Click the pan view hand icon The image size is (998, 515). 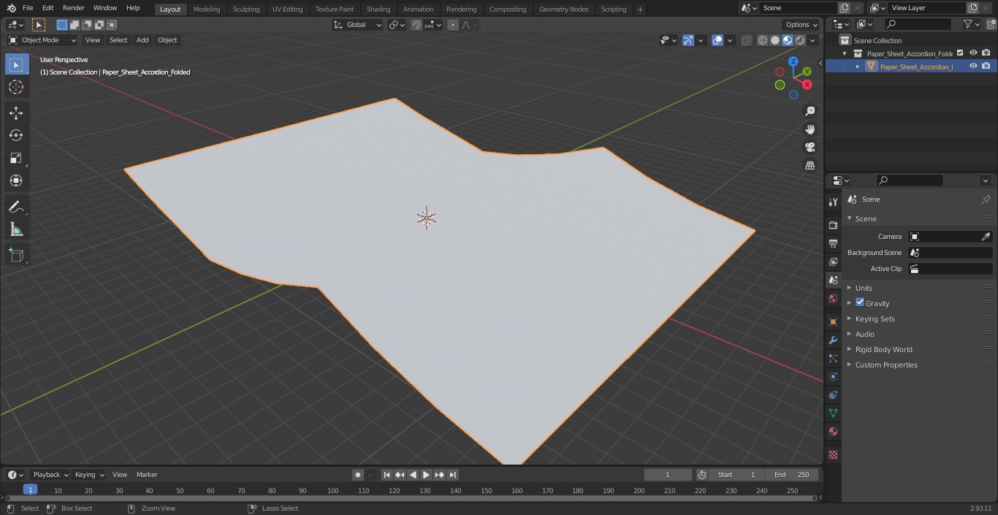click(810, 129)
